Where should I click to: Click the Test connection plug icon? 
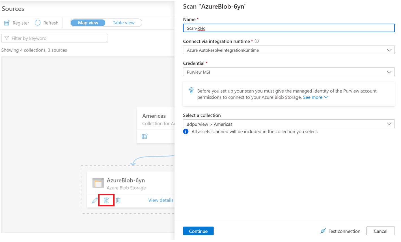point(323,231)
